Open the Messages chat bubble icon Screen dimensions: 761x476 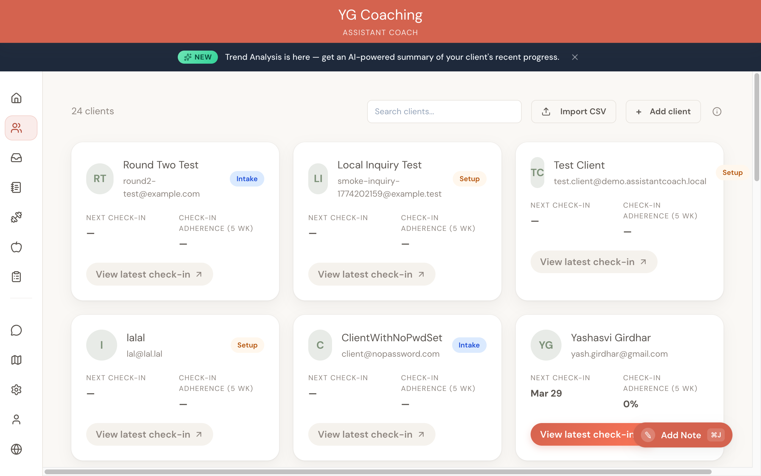16,330
